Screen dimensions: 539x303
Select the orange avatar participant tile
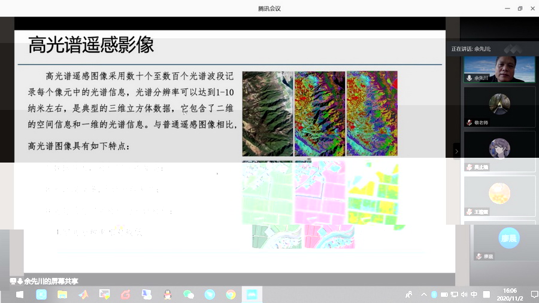pyautogui.click(x=499, y=196)
